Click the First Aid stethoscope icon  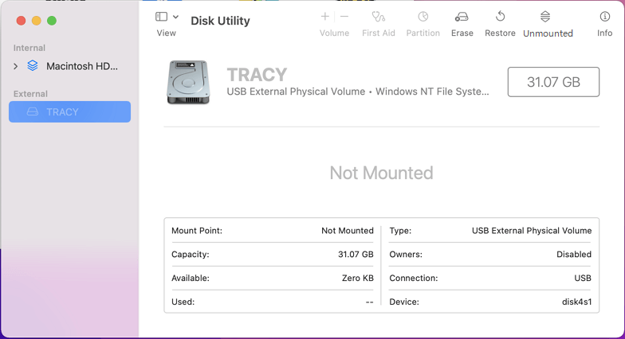point(378,17)
